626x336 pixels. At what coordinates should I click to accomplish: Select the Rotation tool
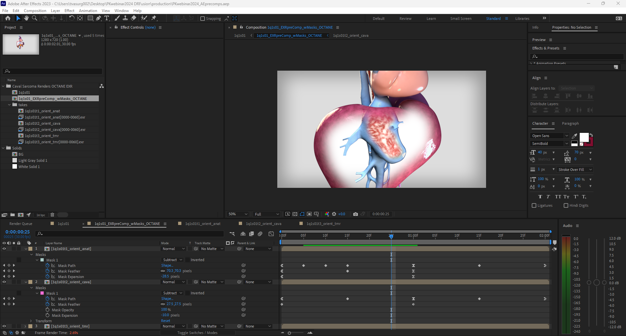[71, 18]
